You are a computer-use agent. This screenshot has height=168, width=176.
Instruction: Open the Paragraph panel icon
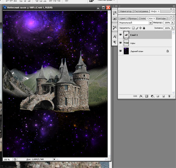coord(115,42)
